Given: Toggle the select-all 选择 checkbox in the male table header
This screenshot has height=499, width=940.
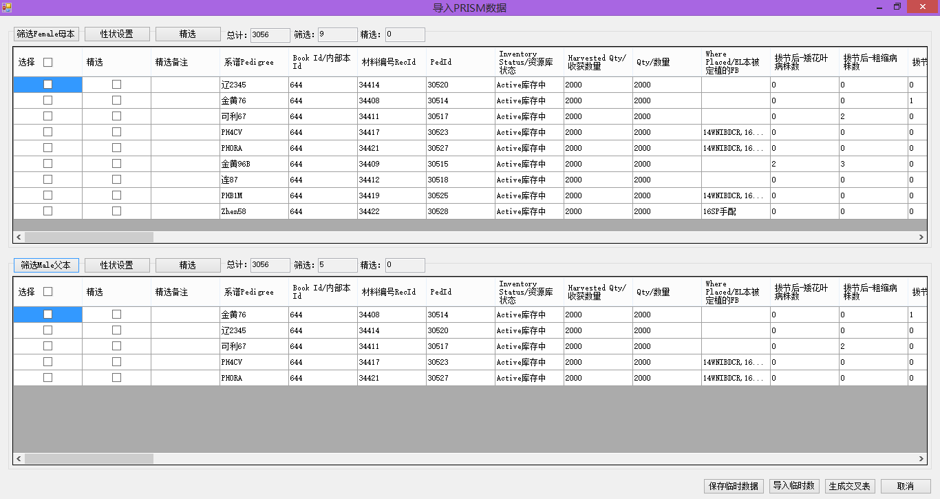Looking at the screenshot, I should pos(47,292).
